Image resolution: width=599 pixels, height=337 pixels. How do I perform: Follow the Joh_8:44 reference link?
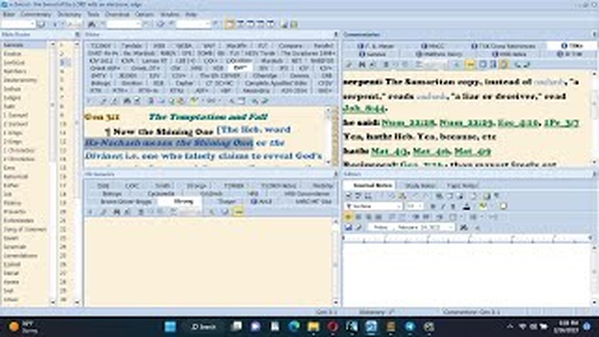364,108
